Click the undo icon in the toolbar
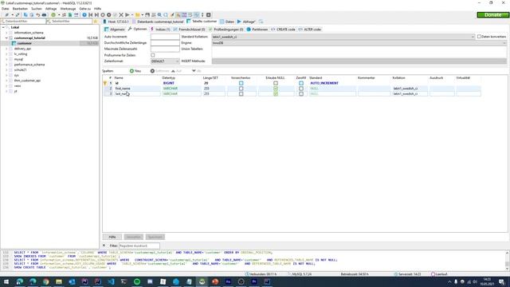Image resolution: width=510 pixels, height=287 pixels. click(x=38, y=15)
